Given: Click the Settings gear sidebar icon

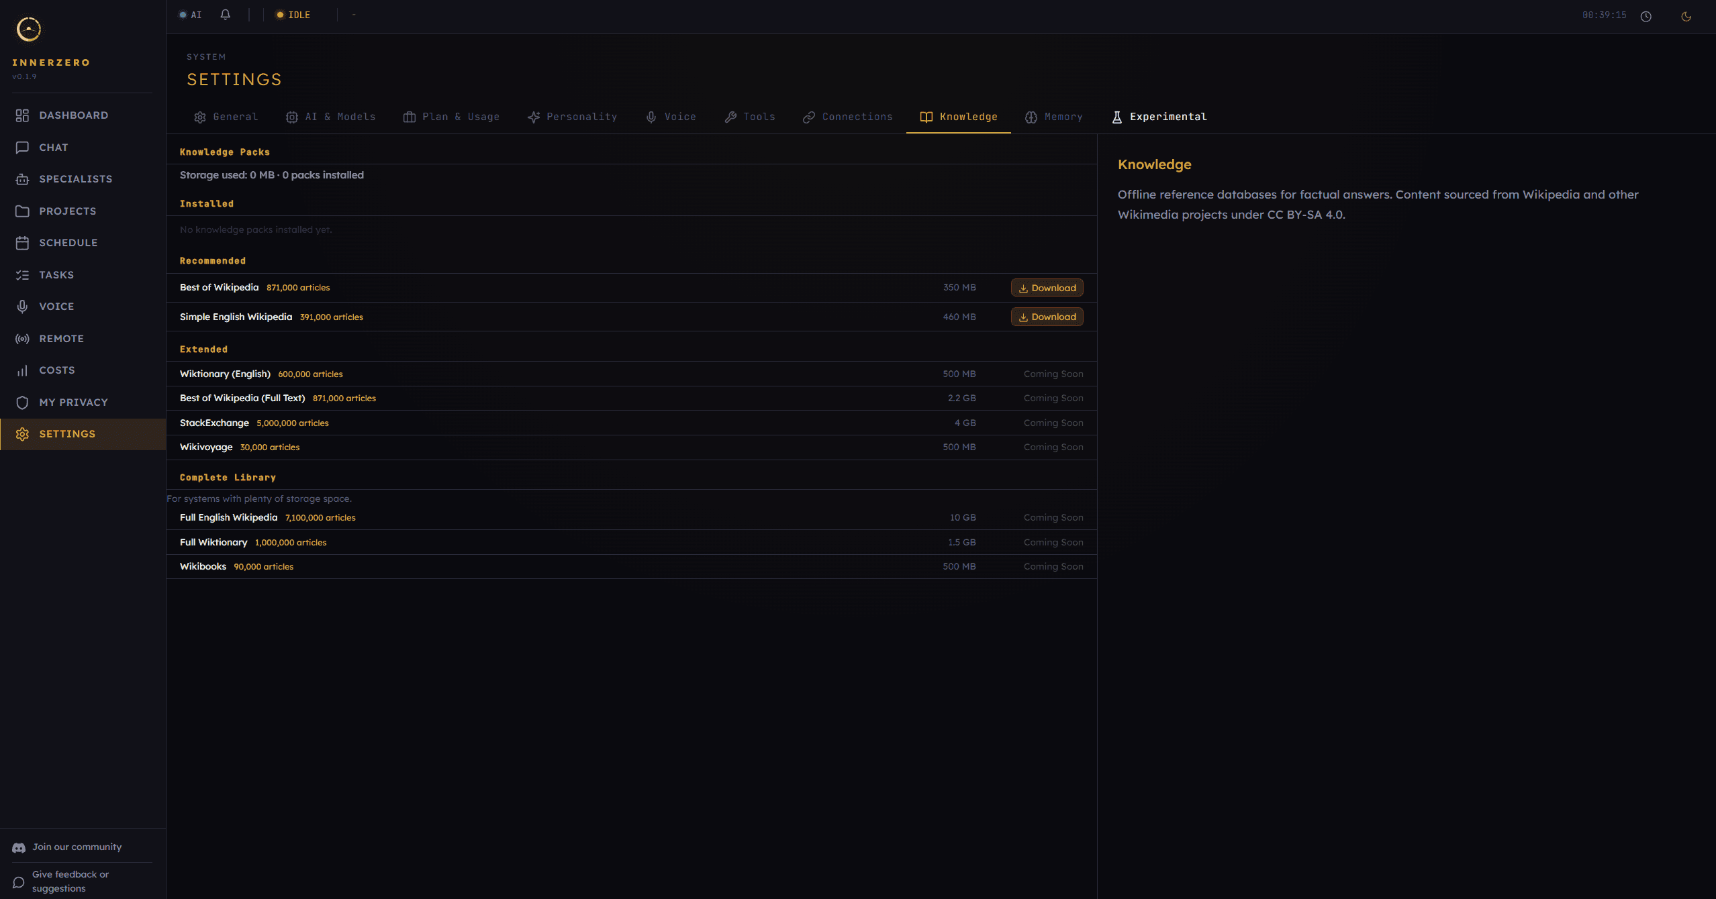Looking at the screenshot, I should click(x=22, y=434).
